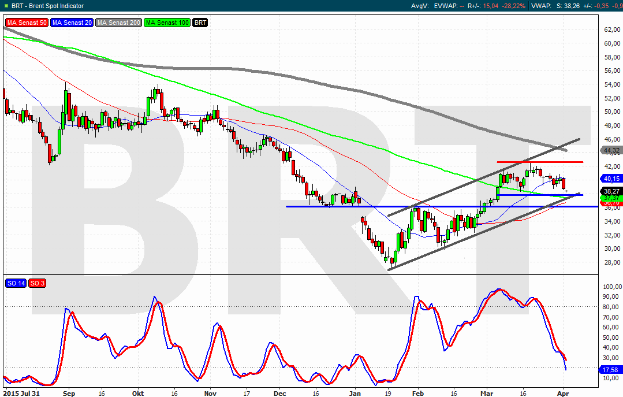Click the '48,00' price axis label
The width and height of the screenshot is (623, 397).
tap(612, 125)
